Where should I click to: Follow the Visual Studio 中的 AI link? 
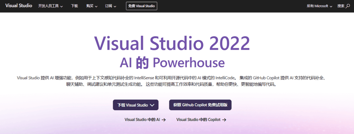(145, 120)
